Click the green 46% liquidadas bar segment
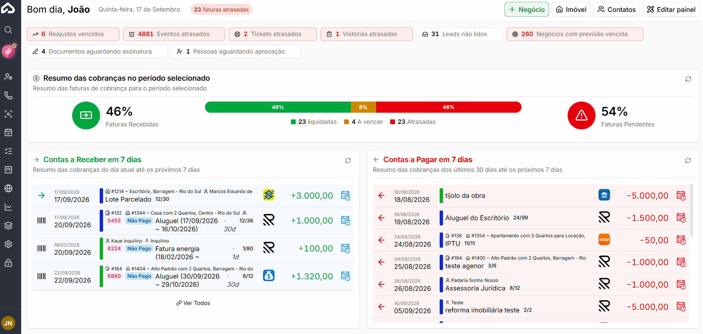The image size is (703, 334). coord(278,107)
